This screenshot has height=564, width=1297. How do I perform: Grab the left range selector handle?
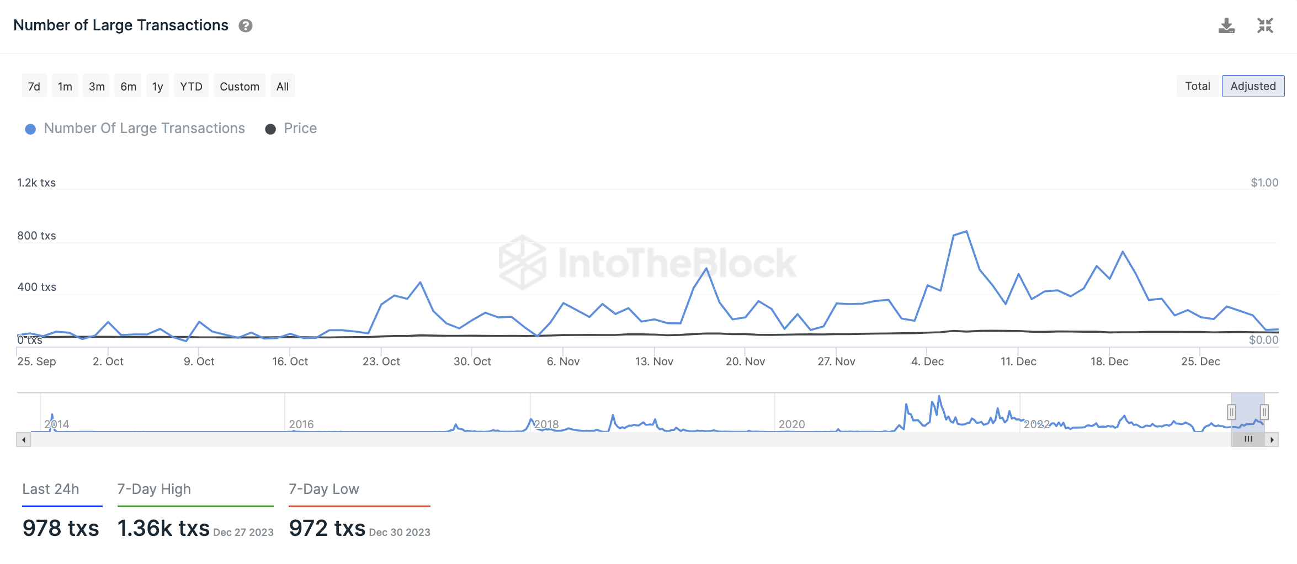(x=1231, y=412)
